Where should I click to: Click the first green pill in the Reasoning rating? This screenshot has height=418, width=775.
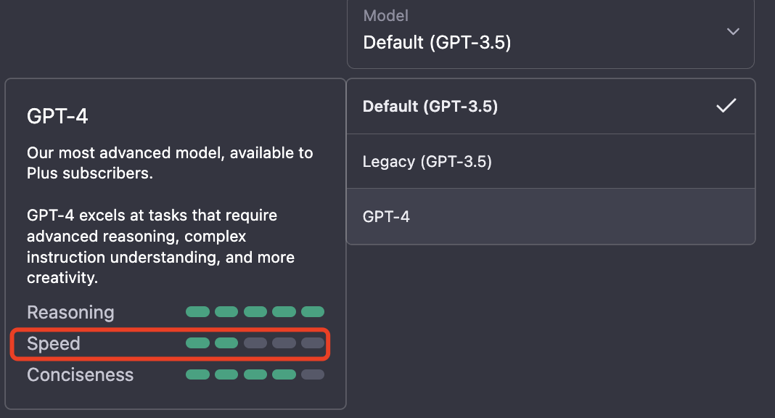pyautogui.click(x=197, y=312)
